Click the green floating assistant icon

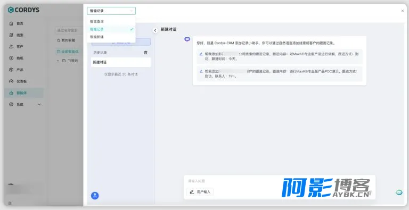tap(399, 192)
